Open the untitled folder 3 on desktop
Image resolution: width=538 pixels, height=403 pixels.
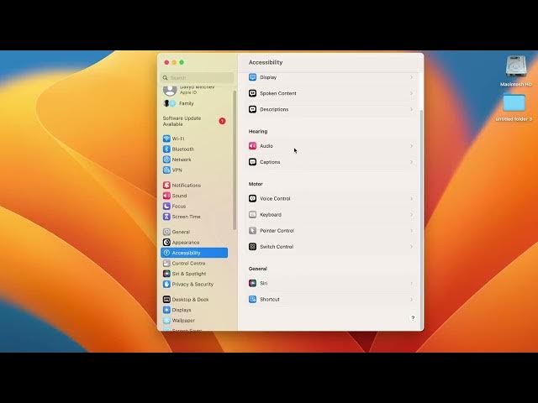514,103
